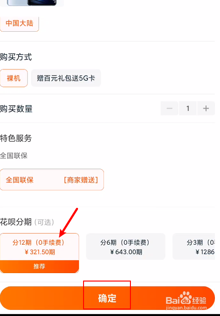Tap the 推荐 recommended banner
Screen dimensions: 220x316
coord(39,267)
